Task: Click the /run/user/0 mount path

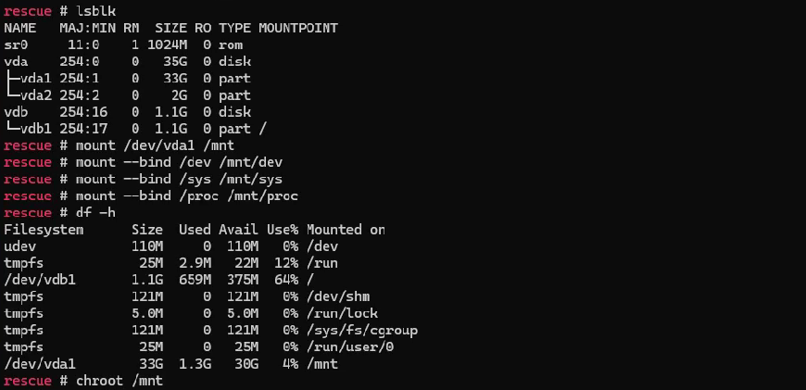Action: pos(350,346)
